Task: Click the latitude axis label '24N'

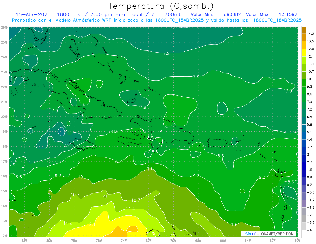Action: tap(4, 57)
